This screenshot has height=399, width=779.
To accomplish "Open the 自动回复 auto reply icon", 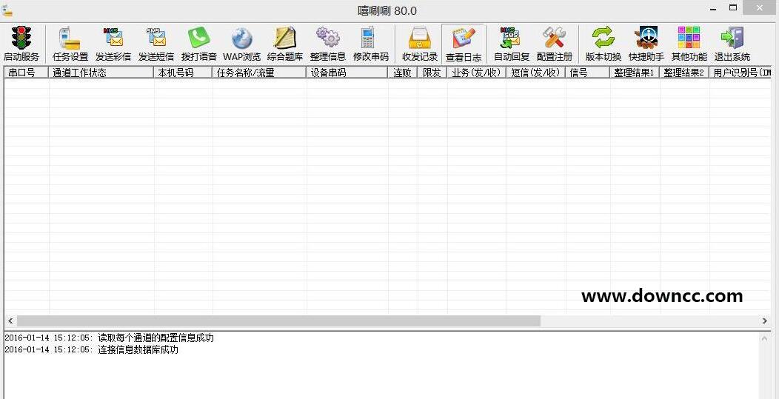I will point(510,38).
